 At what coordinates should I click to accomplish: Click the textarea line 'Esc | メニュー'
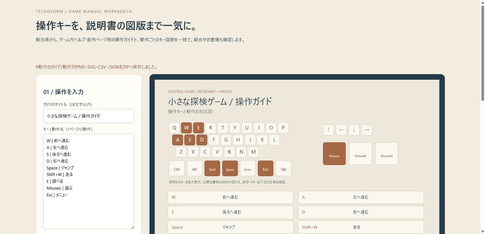[x=57, y=195]
